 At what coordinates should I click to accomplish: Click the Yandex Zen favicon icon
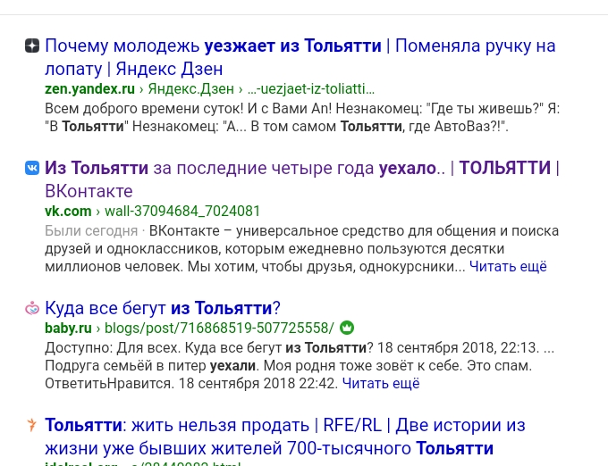[x=32, y=46]
